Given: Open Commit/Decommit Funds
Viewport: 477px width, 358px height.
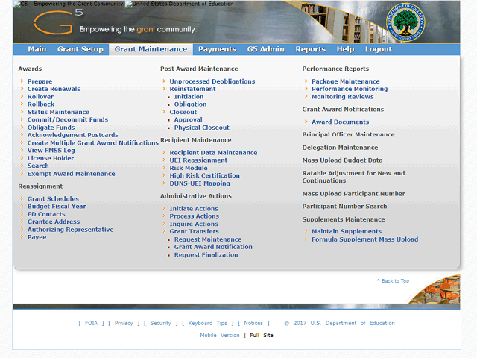Looking at the screenshot, I should 68,119.
